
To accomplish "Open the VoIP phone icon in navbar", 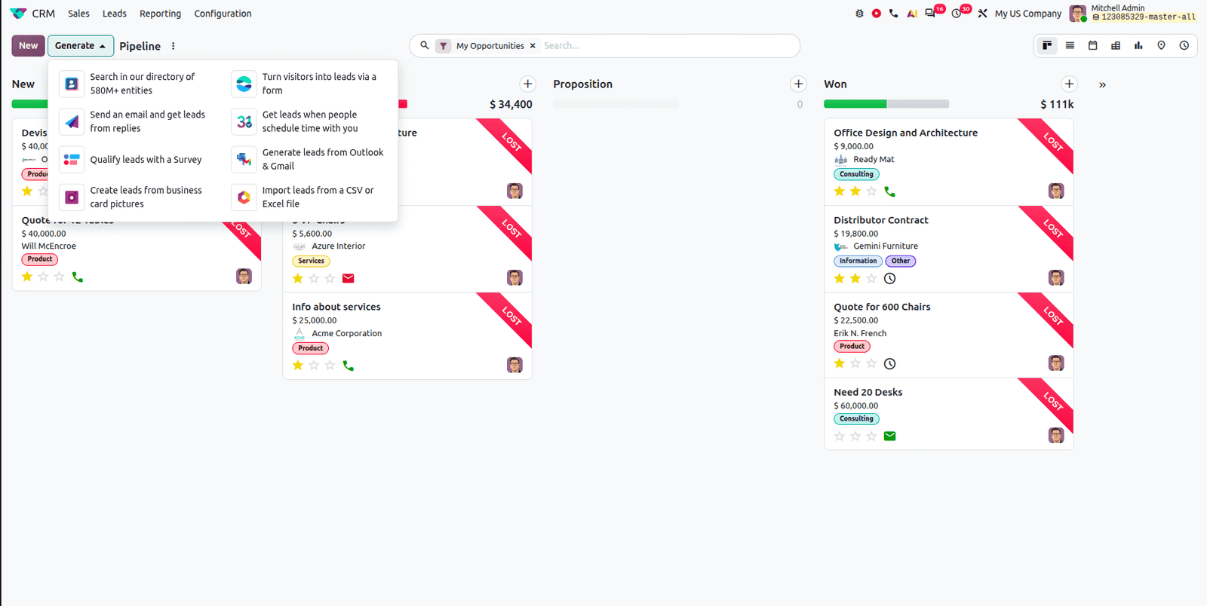I will coord(894,14).
